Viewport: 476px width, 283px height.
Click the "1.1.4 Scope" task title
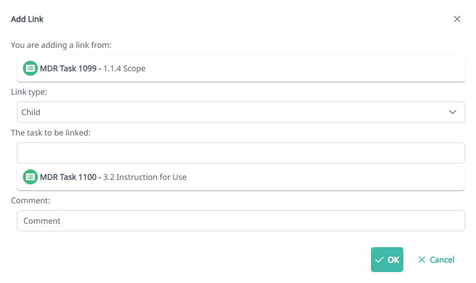coord(124,68)
